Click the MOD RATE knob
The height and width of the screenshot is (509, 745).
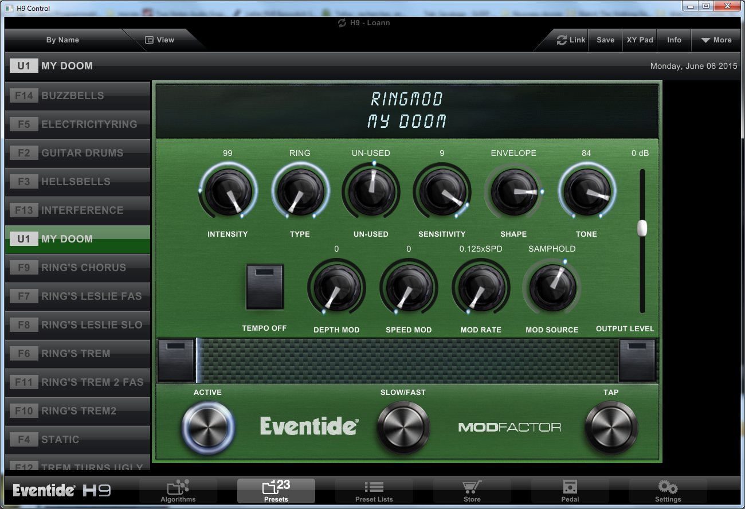[481, 287]
